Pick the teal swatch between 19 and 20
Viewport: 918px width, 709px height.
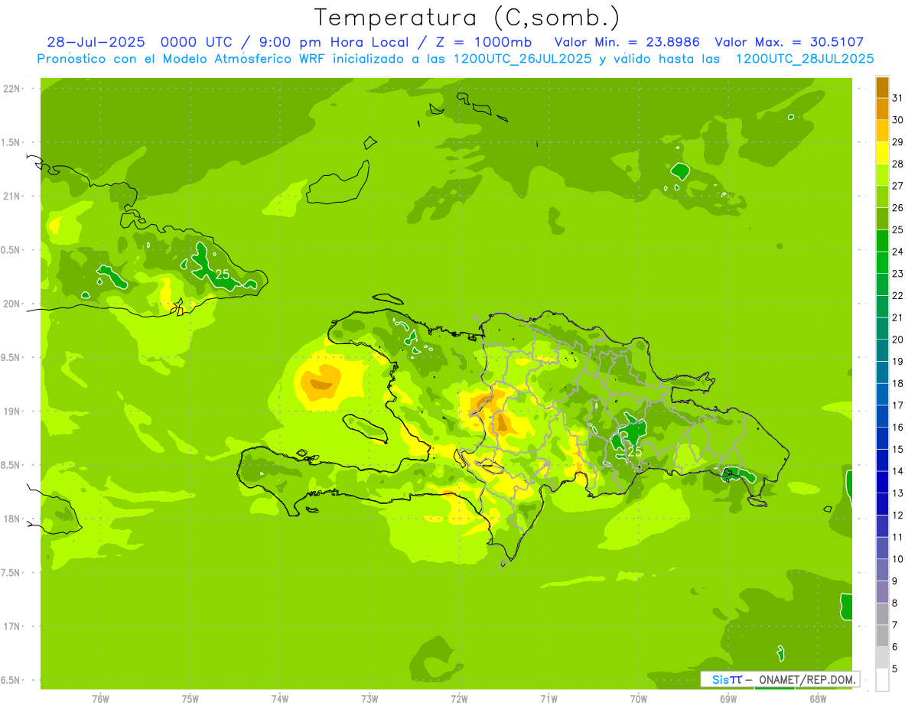(882, 350)
